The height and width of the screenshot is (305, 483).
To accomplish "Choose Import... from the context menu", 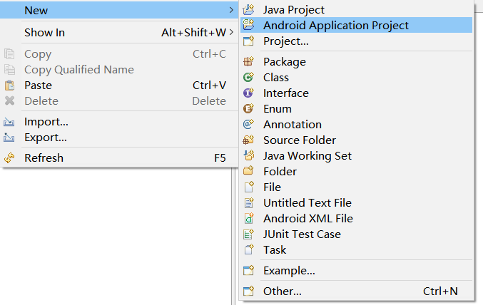I will (46, 122).
